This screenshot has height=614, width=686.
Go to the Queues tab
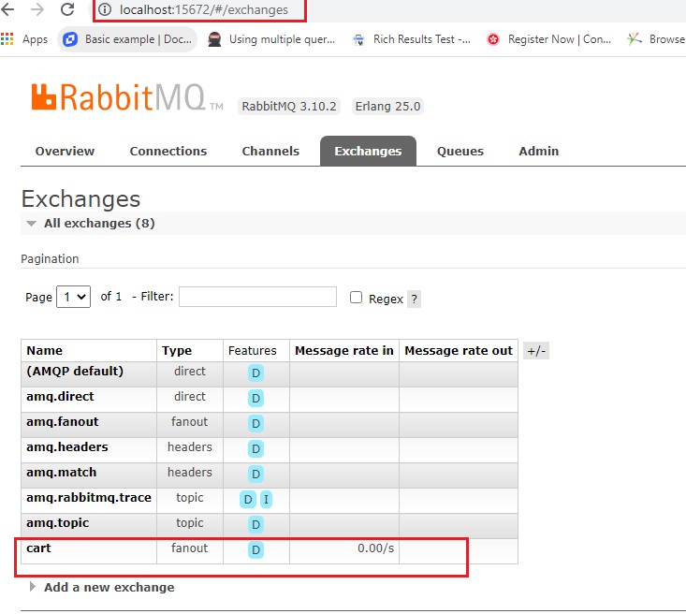pyautogui.click(x=460, y=151)
